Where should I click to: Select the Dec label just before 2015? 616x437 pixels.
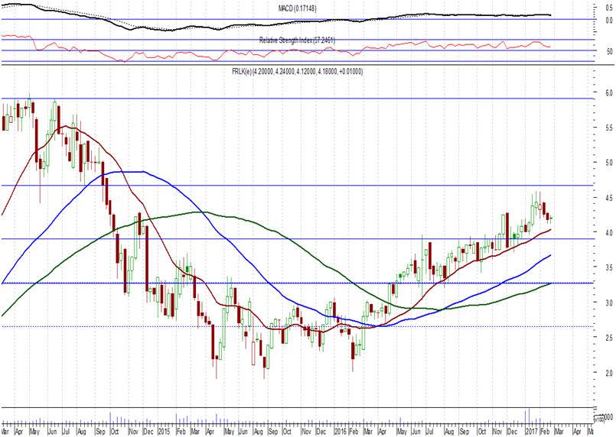coord(148,432)
